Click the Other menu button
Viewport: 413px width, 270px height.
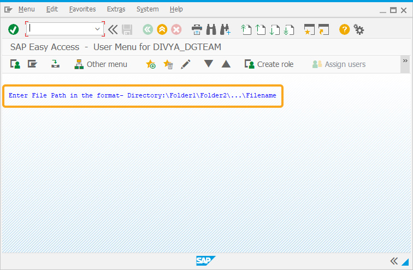point(101,64)
